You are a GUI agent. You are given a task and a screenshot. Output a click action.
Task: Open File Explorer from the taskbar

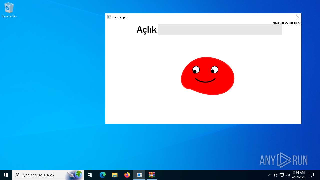click(x=115, y=175)
